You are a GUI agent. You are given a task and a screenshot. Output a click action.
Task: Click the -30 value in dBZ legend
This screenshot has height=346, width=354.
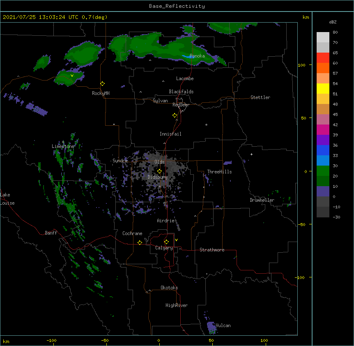[x=336, y=217]
